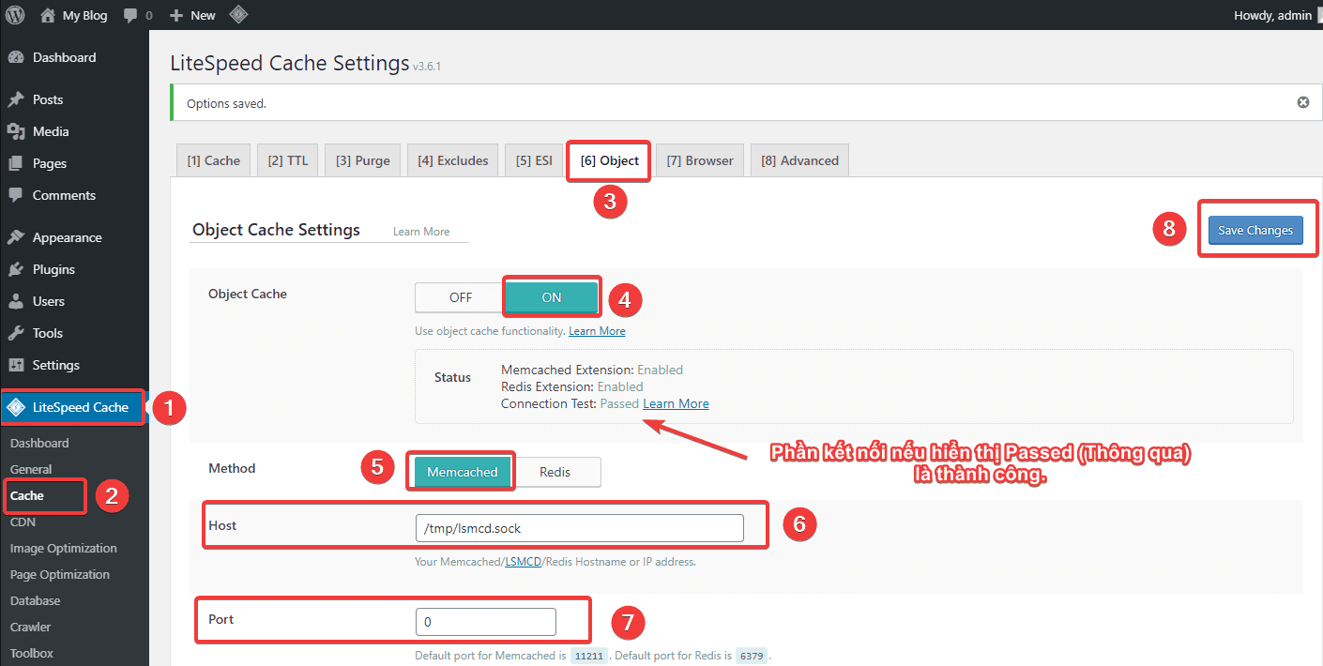Dismiss the Options saved notice
The width and height of the screenshot is (1323, 666).
1302,102
